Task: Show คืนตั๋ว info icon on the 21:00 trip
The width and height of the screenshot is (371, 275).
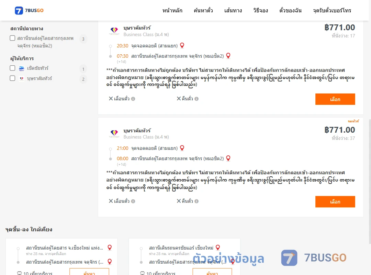Action: pos(196,201)
